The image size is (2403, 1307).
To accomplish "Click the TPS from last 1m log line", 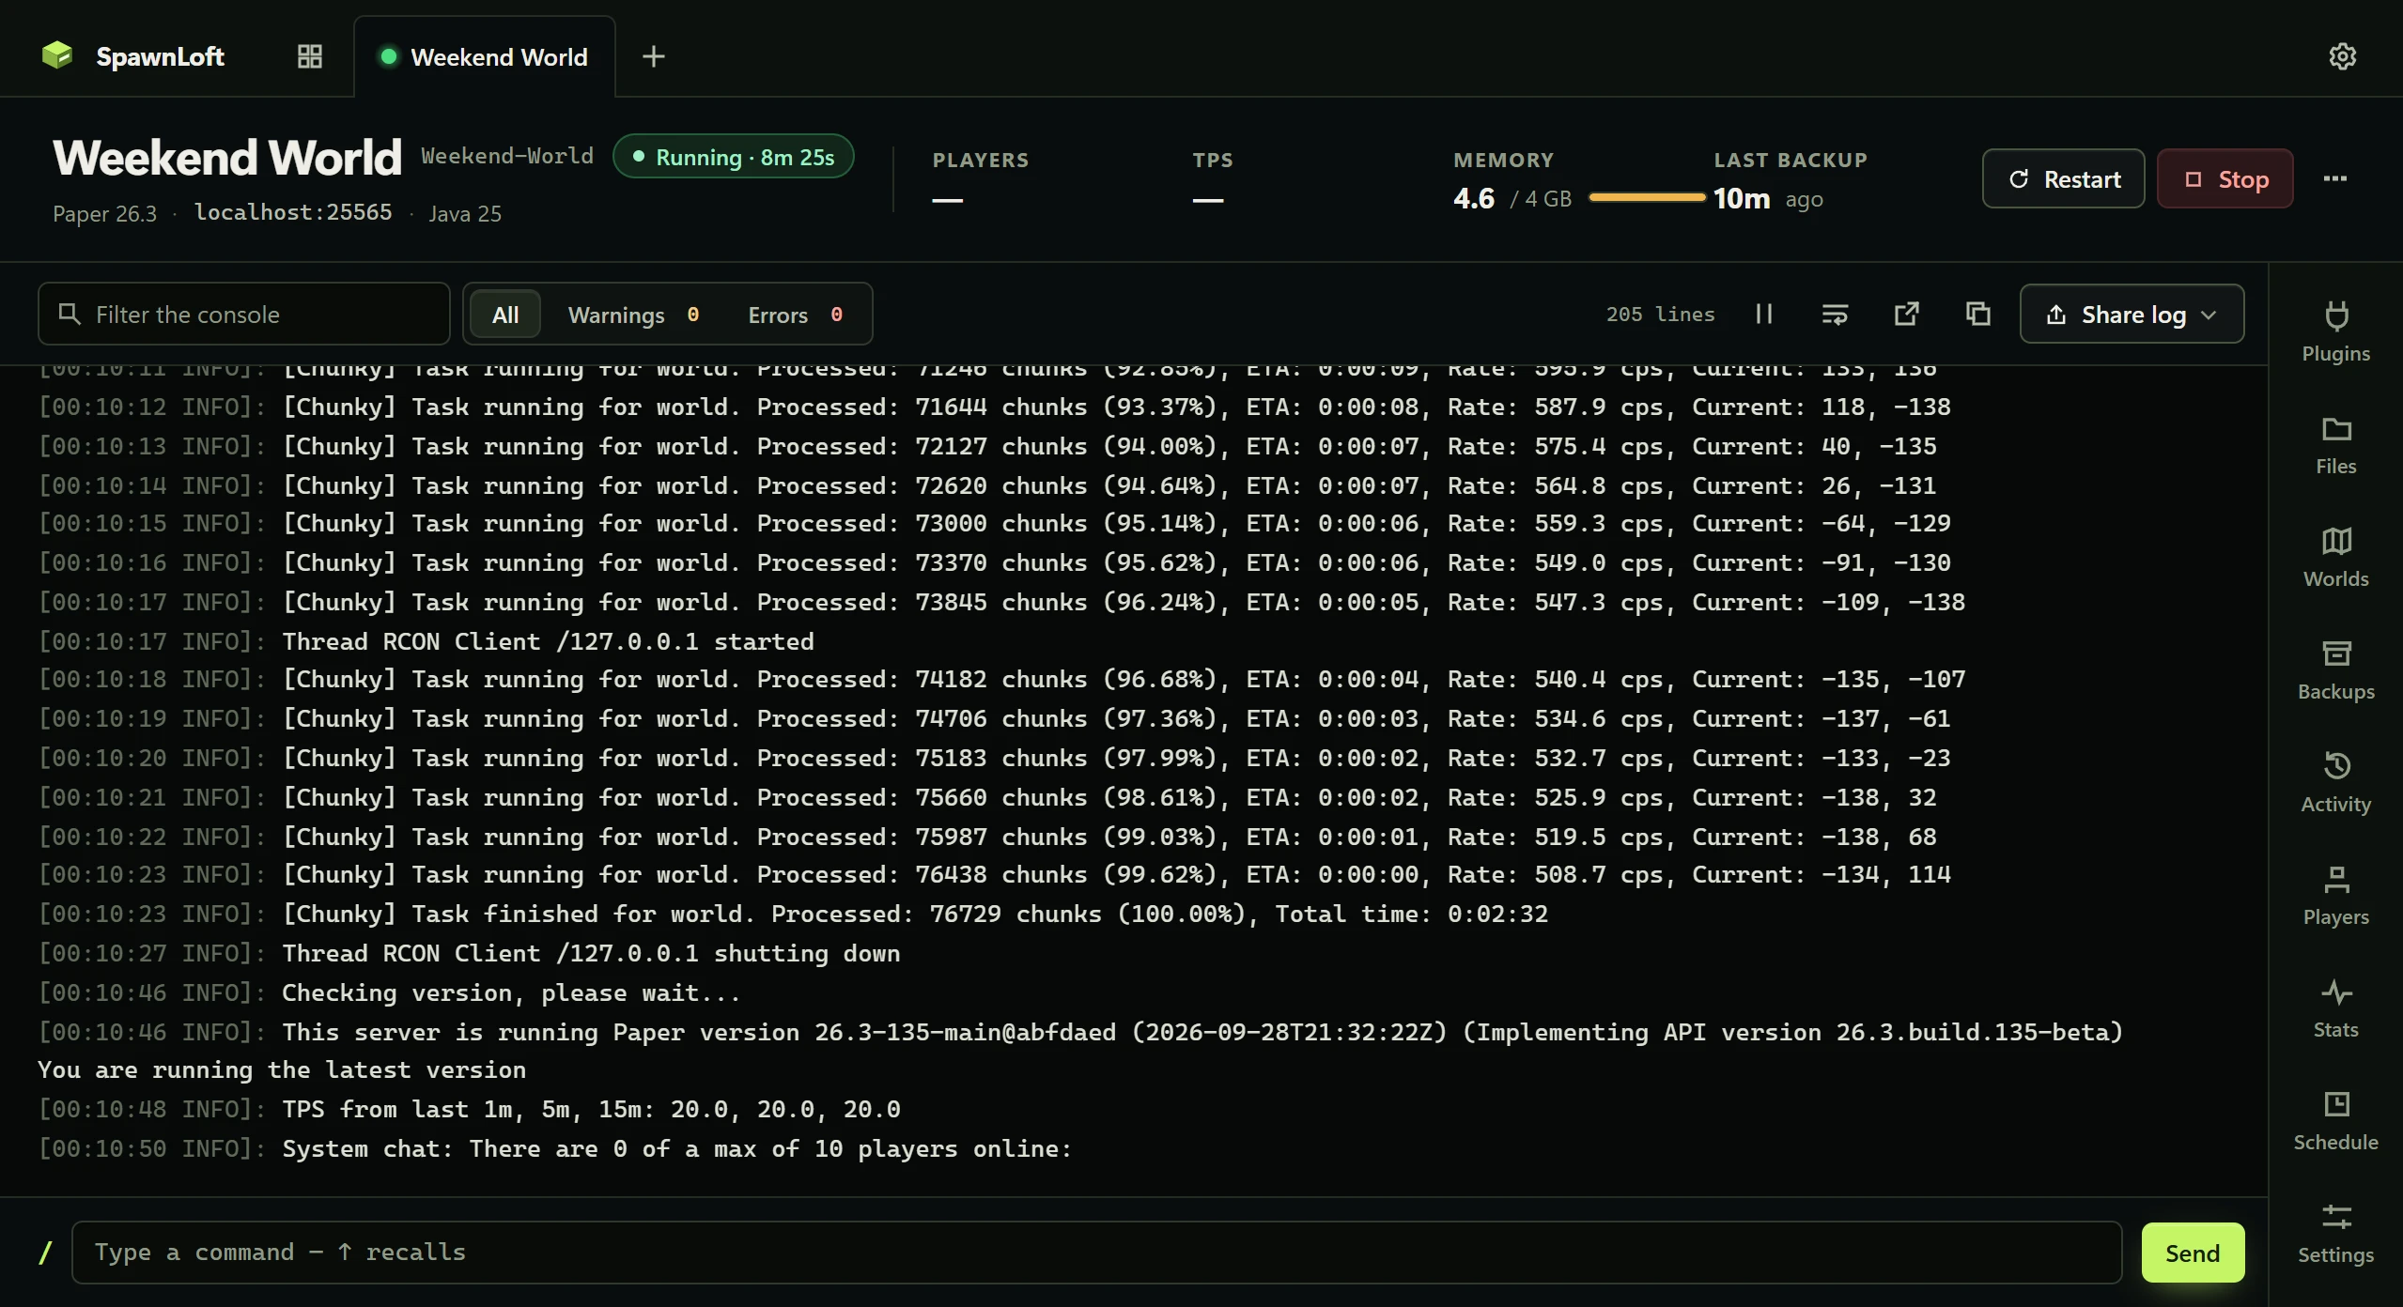I will [x=470, y=1109].
